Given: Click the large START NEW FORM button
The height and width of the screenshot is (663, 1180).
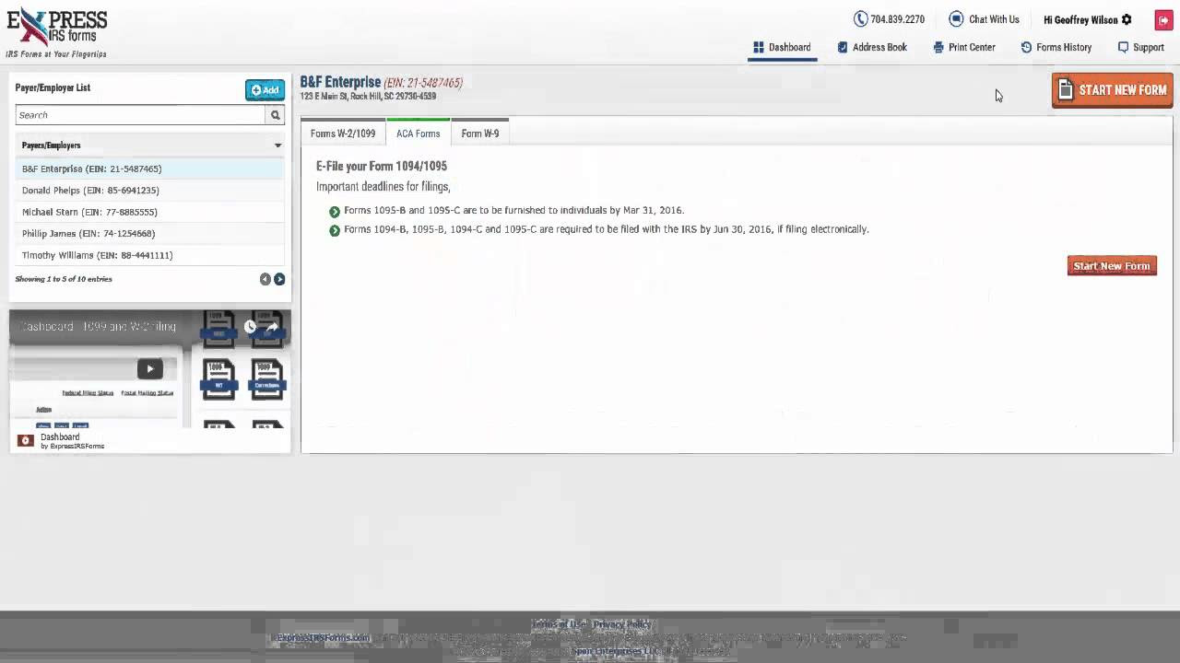Looking at the screenshot, I should [x=1113, y=90].
